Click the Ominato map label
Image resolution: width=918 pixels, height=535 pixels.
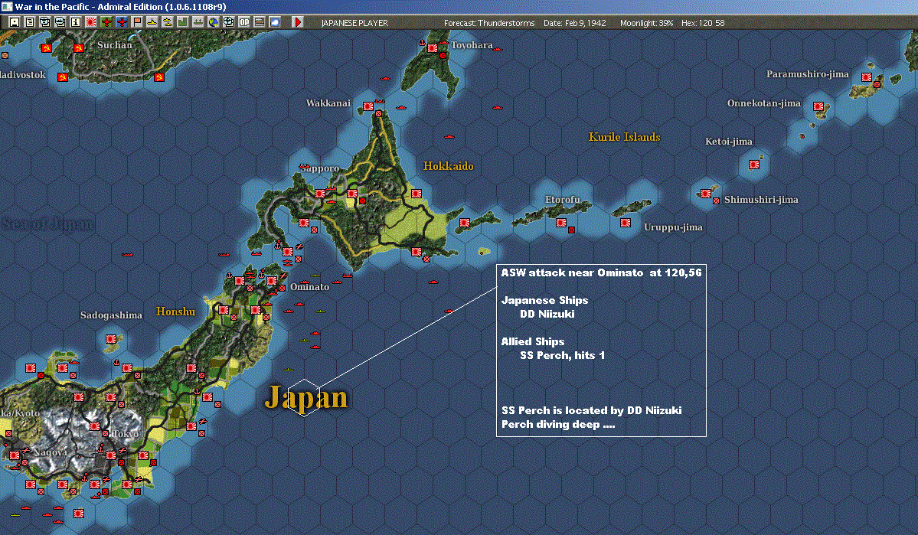pyautogui.click(x=310, y=287)
